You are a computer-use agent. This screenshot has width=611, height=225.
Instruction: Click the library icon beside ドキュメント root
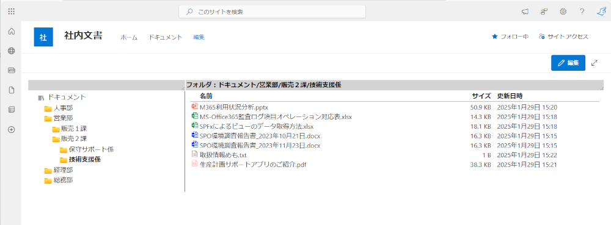coord(41,98)
